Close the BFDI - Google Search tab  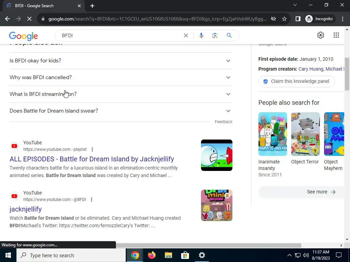[x=79, y=6]
